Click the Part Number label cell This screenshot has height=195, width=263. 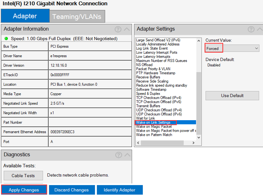coord(25,122)
